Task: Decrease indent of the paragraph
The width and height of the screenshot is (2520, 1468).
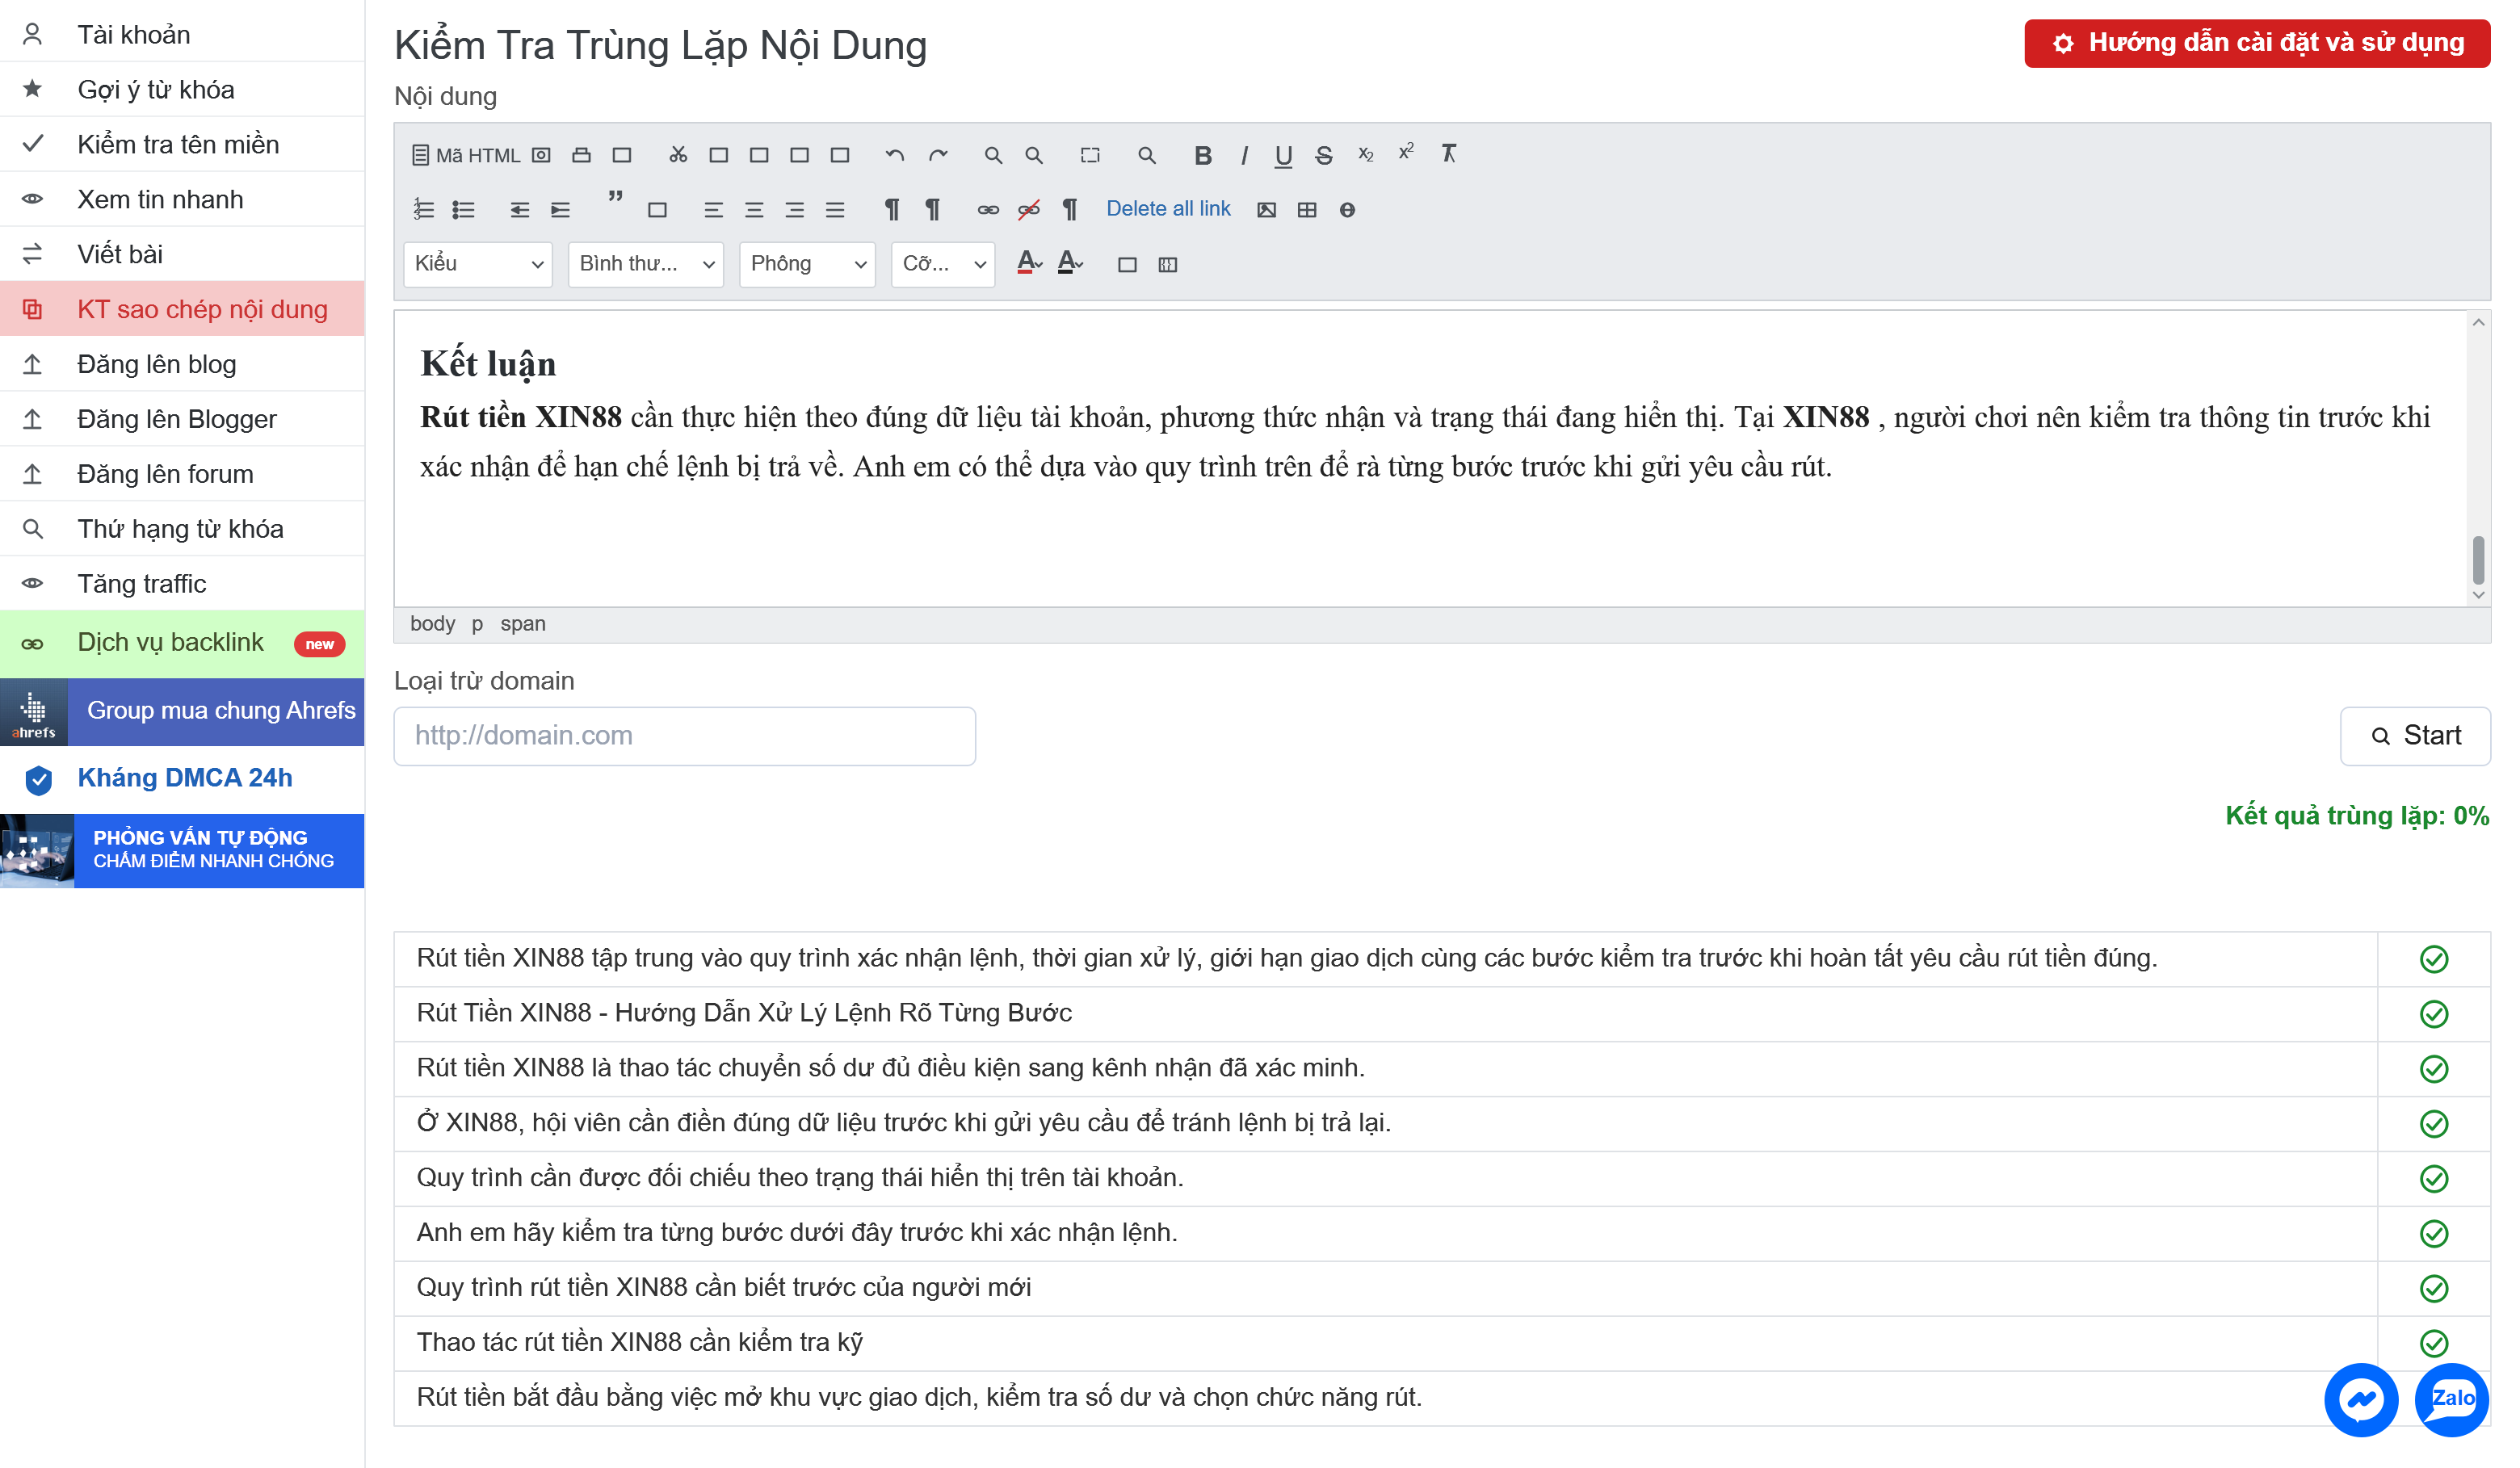Action: (520, 210)
